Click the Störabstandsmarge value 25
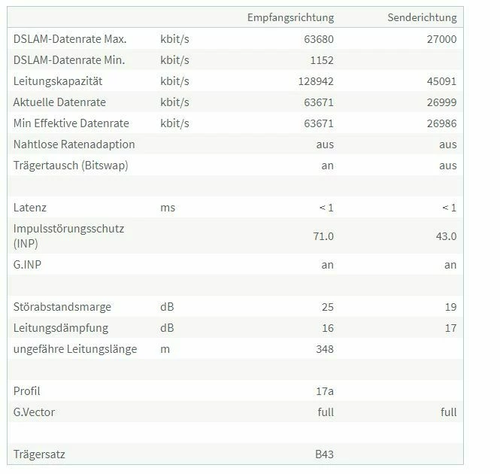Viewport: 500px width, 474px height. pyautogui.click(x=328, y=307)
